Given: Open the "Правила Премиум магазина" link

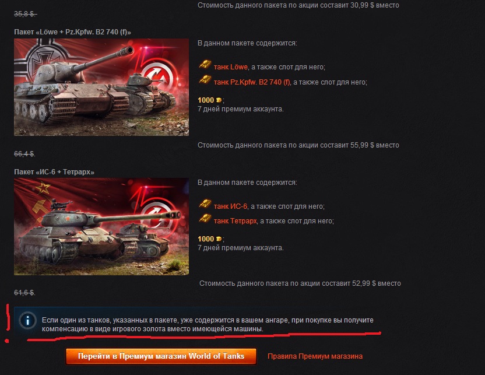Looking at the screenshot, I should click(315, 356).
